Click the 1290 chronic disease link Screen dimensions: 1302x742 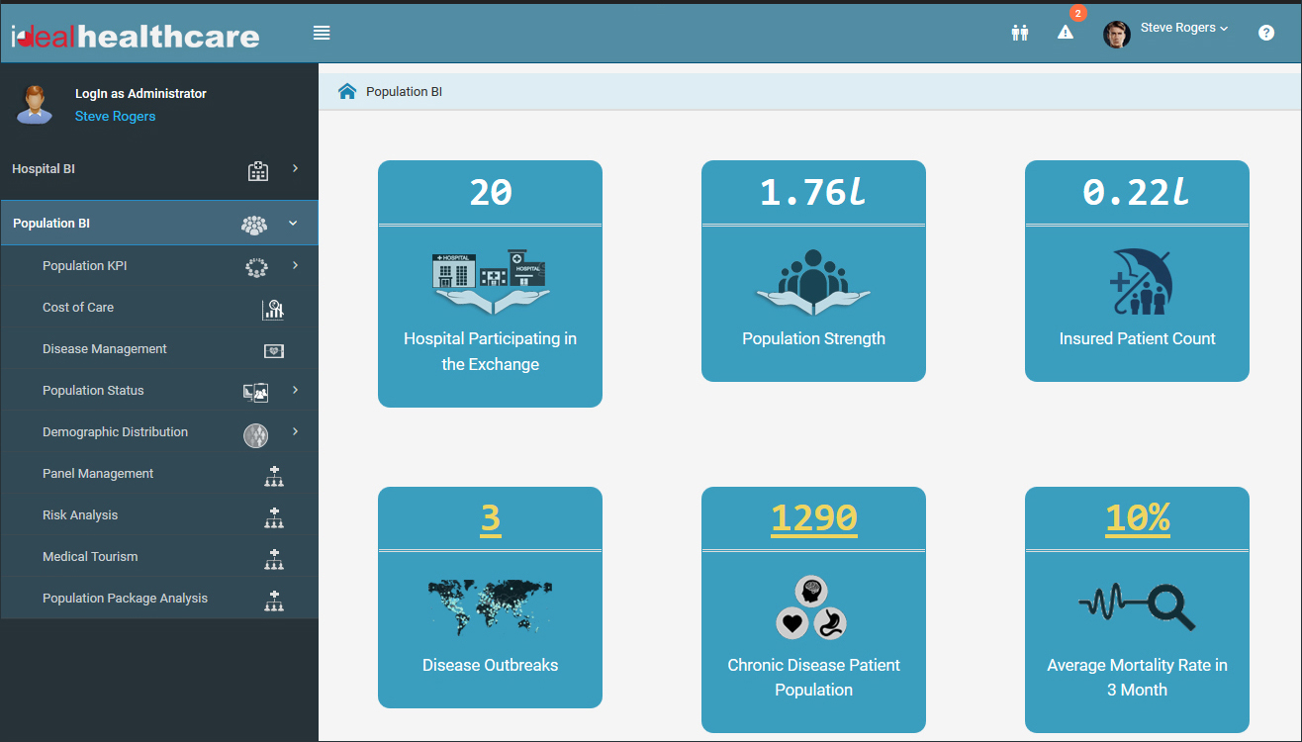[813, 518]
